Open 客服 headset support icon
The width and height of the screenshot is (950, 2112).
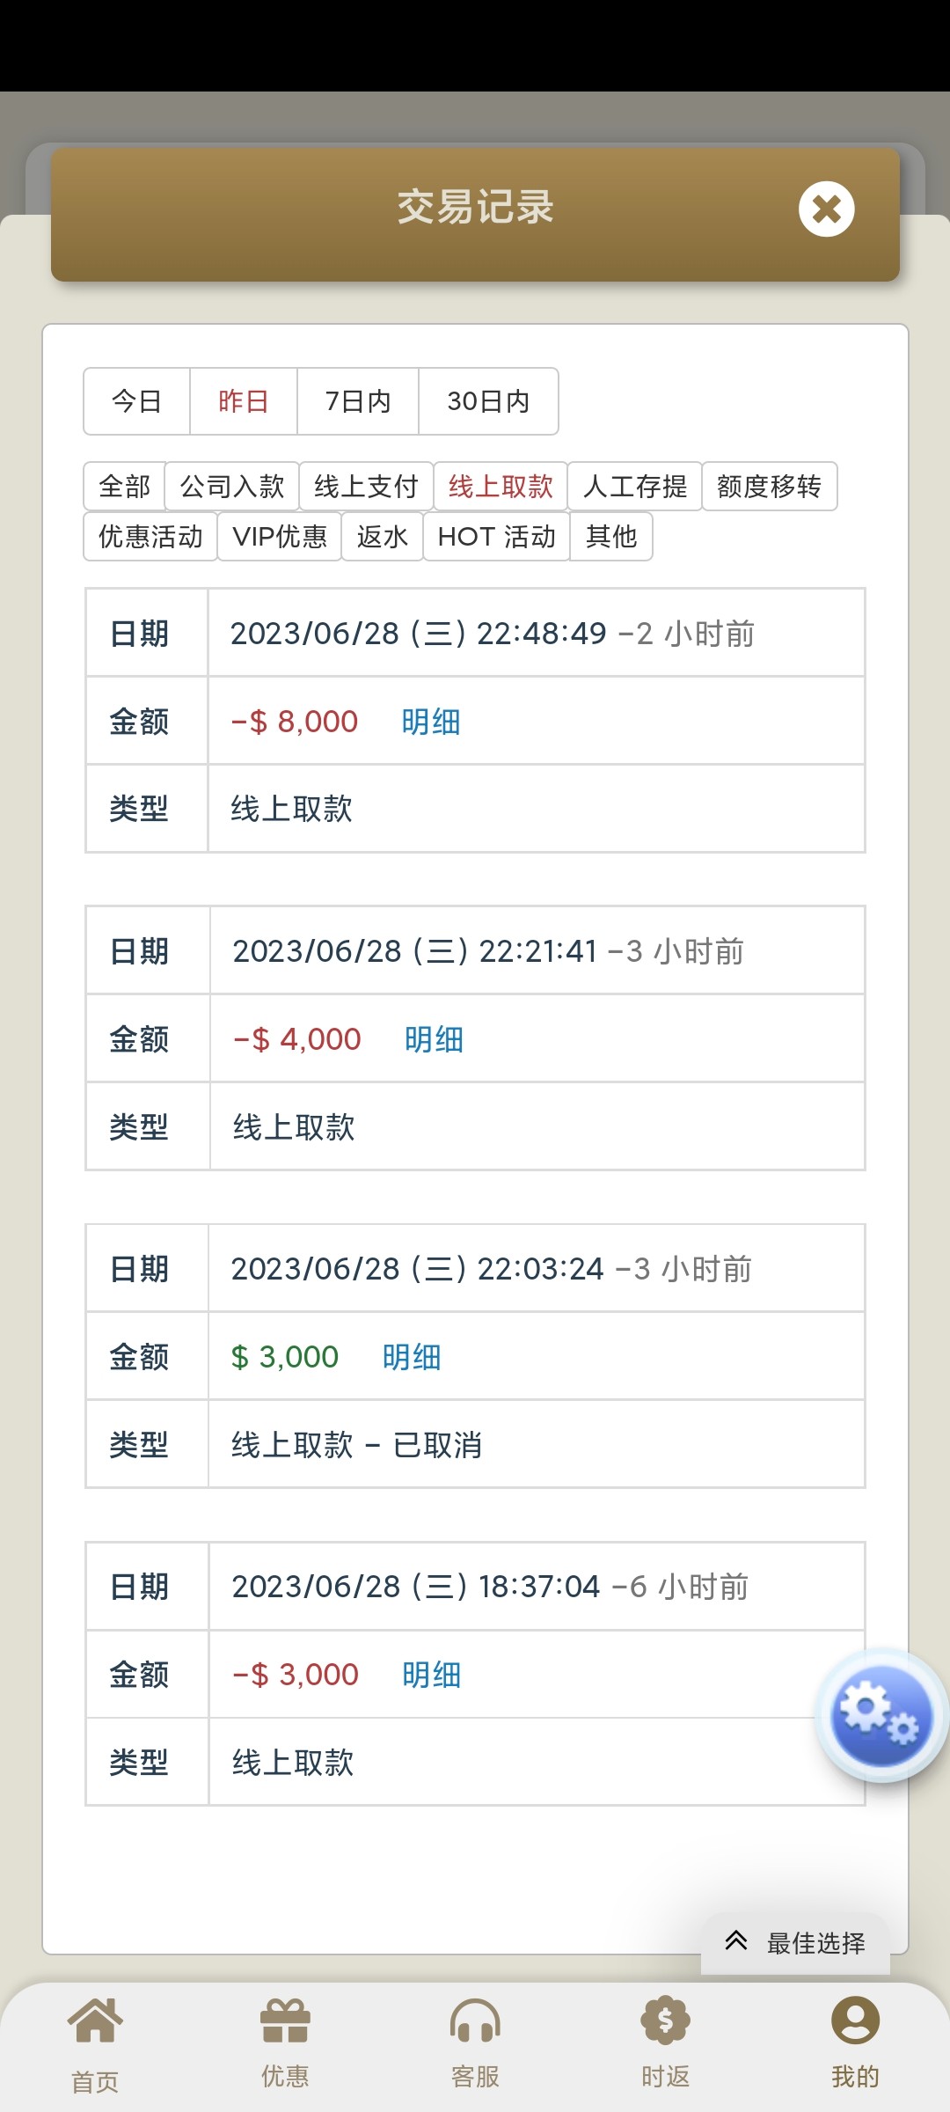(475, 2021)
